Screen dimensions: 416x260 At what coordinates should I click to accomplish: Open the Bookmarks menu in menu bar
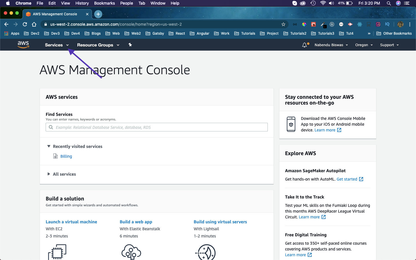click(104, 3)
